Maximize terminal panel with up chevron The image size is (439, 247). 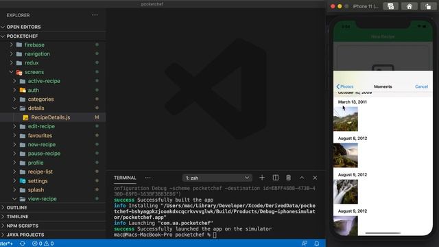(302, 178)
